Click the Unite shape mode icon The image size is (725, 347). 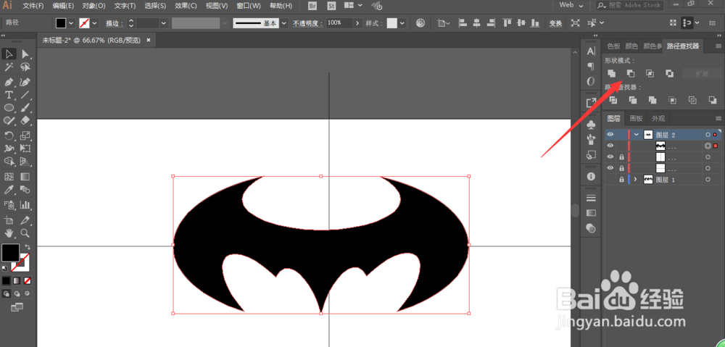pyautogui.click(x=611, y=73)
